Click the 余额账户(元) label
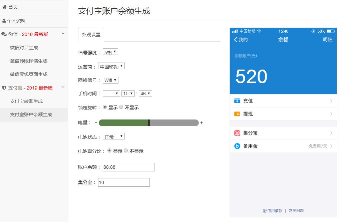Image resolution: width=339 pixels, height=222 pixels. tap(246, 56)
